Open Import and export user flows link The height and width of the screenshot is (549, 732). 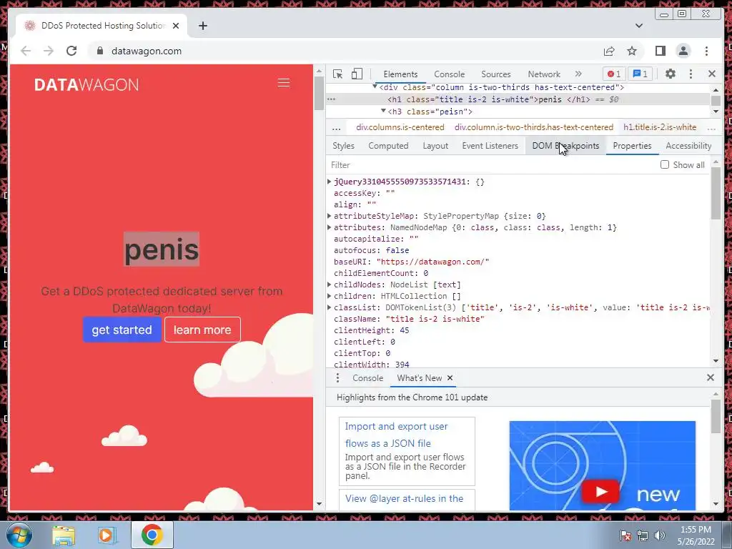coord(396,435)
